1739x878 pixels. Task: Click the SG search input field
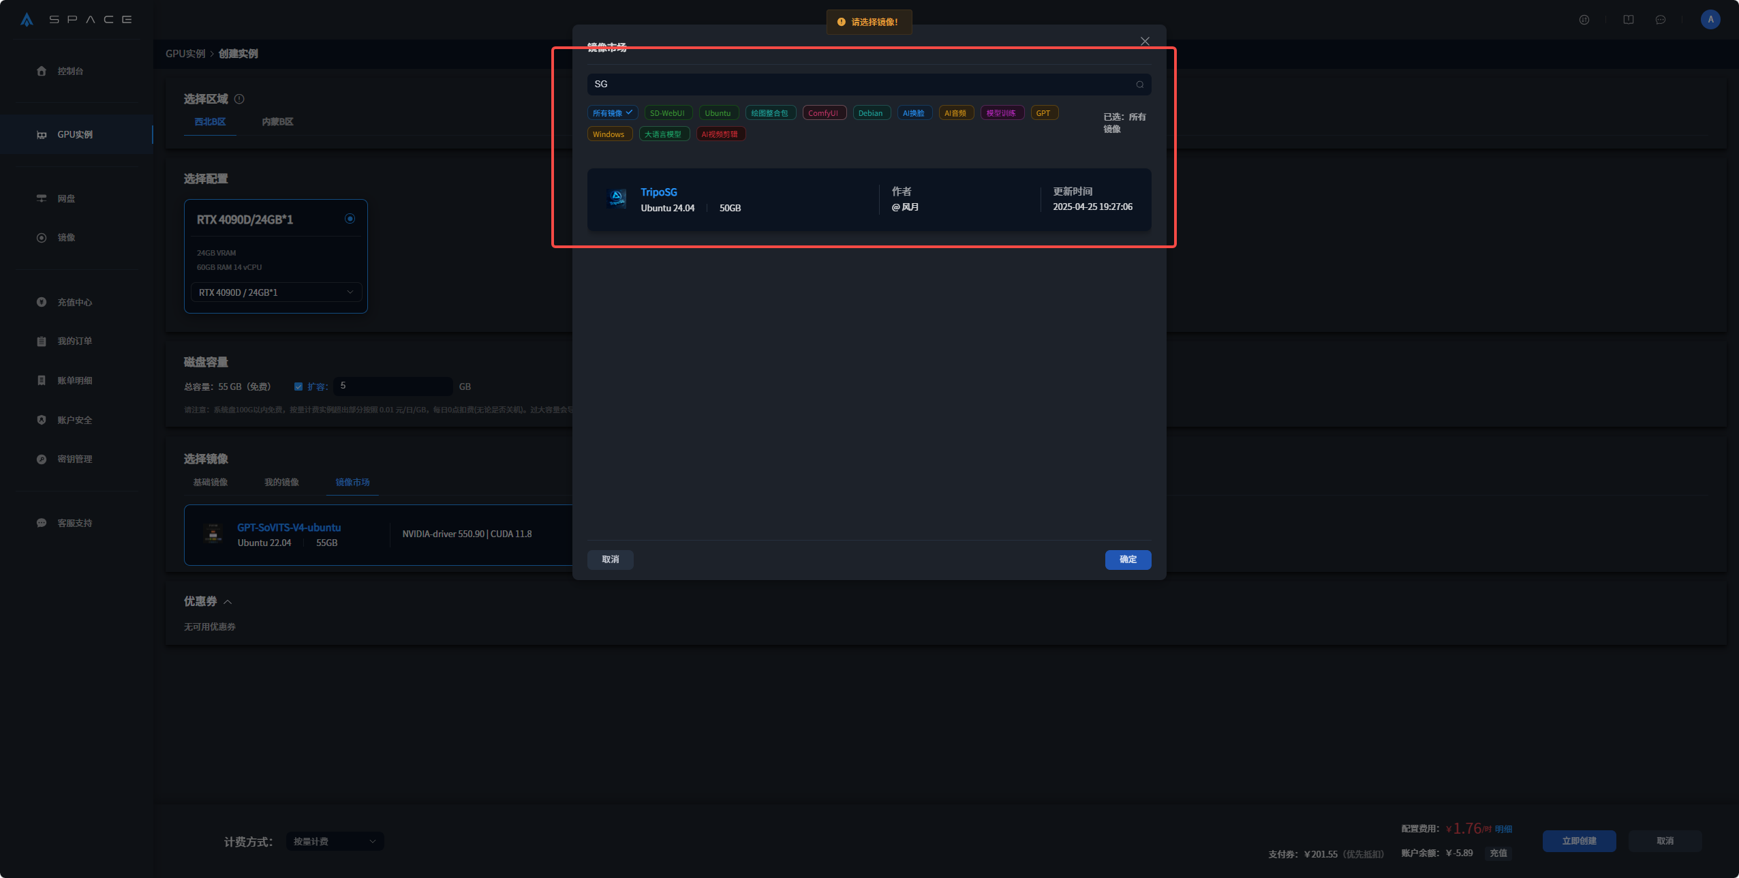click(x=859, y=85)
